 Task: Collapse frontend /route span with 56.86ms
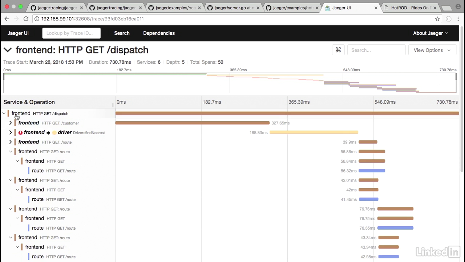pyautogui.click(x=11, y=151)
